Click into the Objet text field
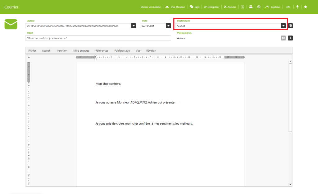The image size is (318, 194). 98,38
